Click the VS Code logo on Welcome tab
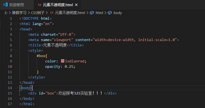This screenshot has width=205, height=108. [5, 4]
